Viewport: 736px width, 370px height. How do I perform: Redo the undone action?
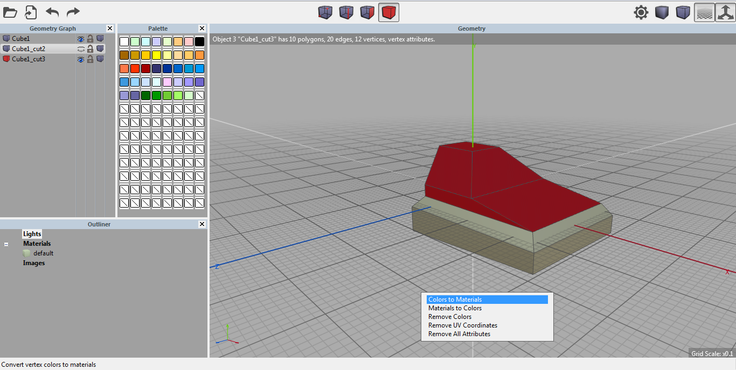pos(73,12)
